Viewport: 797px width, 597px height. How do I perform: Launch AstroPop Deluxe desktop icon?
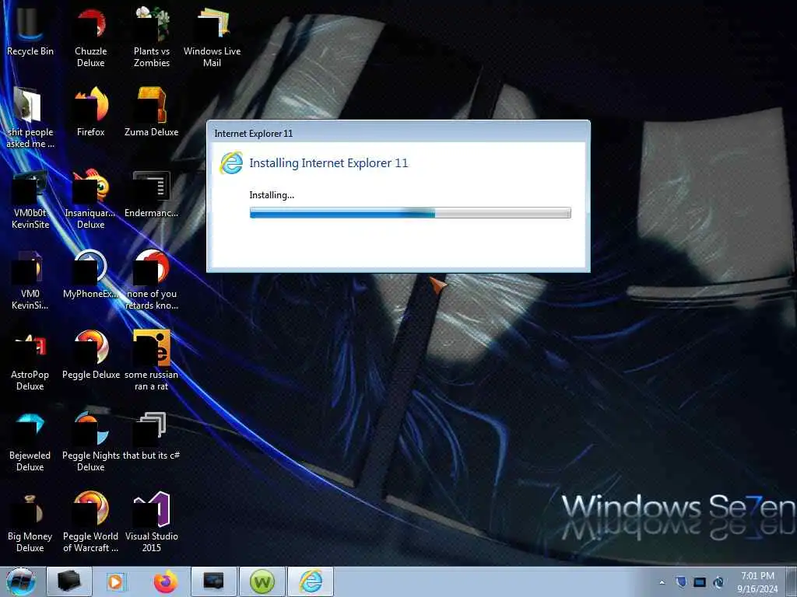pyautogui.click(x=30, y=359)
